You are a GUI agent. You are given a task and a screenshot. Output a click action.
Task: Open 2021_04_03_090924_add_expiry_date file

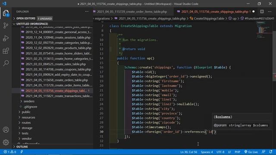pyautogui.click(x=59, y=74)
